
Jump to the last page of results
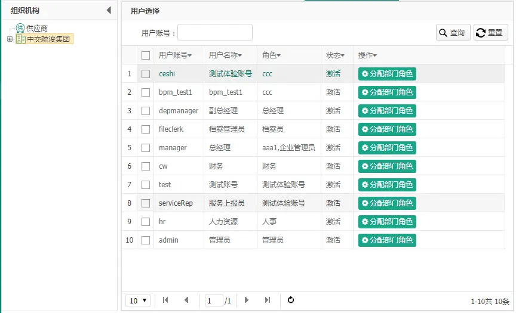tap(268, 300)
